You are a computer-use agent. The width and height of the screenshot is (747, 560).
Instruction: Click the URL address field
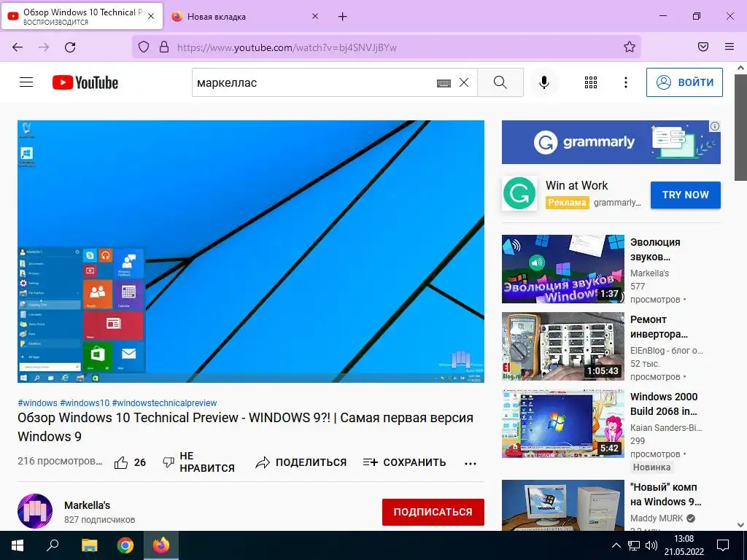coord(386,47)
